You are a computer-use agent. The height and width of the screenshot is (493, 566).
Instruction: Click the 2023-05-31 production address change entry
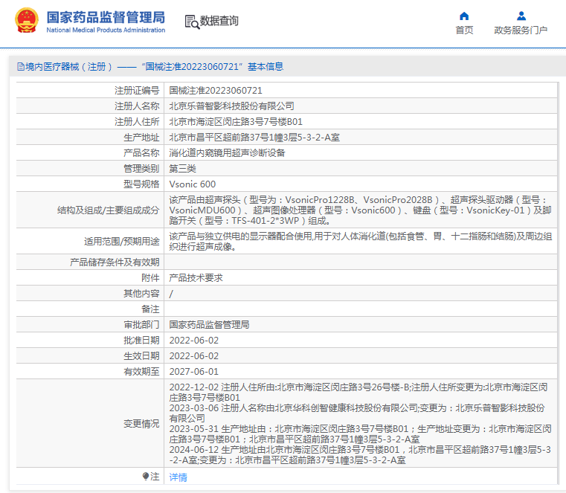pos(360,434)
